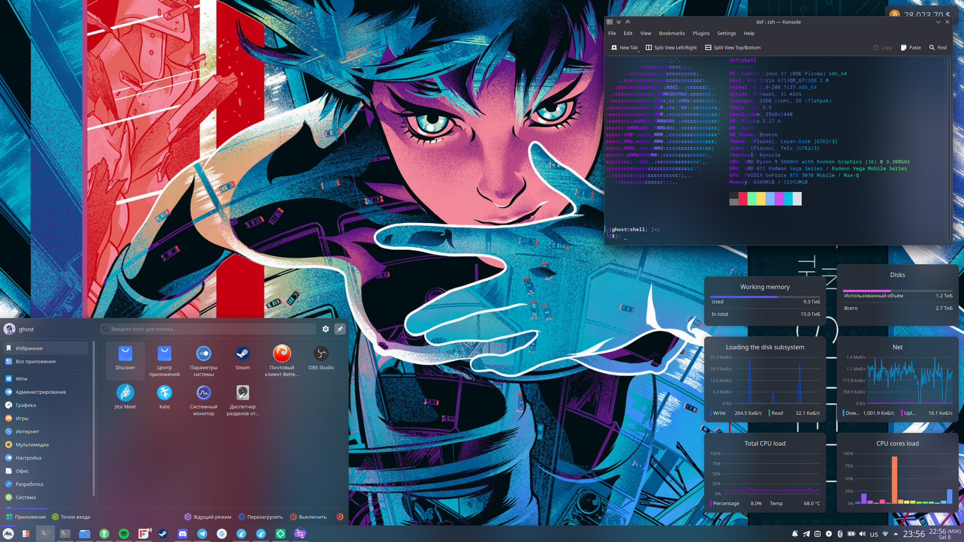Open battery status in system tray
The image size is (964, 542).
tap(851, 534)
